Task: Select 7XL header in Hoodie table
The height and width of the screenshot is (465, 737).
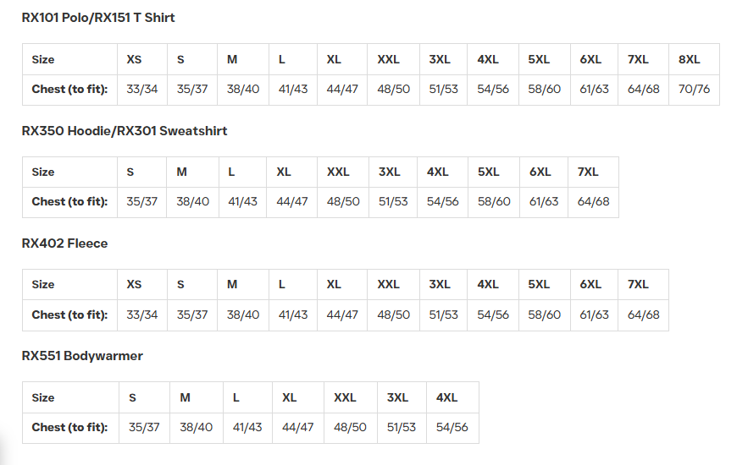Action: [x=588, y=172]
